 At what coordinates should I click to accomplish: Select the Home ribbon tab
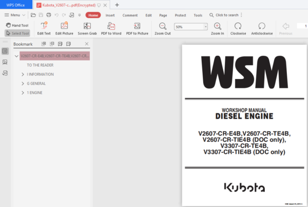point(93,15)
